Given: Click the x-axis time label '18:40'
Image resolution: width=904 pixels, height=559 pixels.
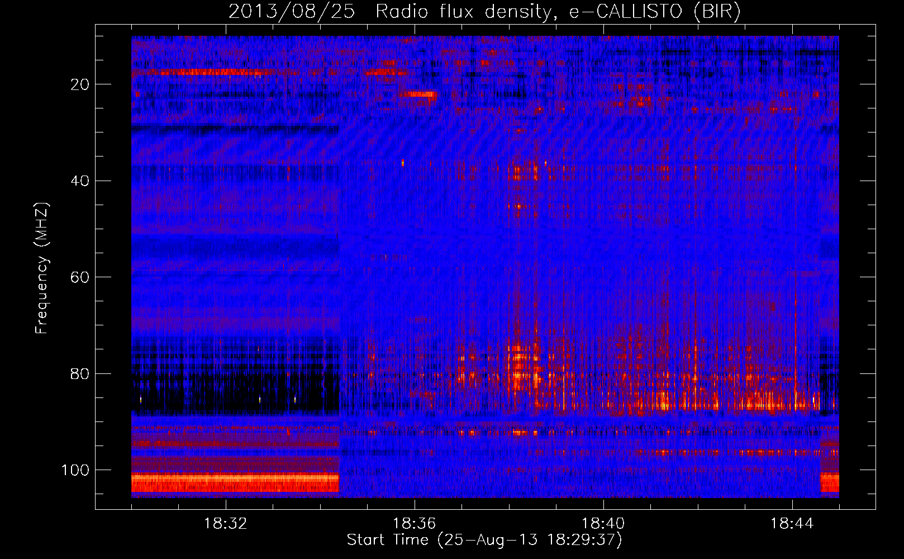Looking at the screenshot, I should click(x=603, y=524).
